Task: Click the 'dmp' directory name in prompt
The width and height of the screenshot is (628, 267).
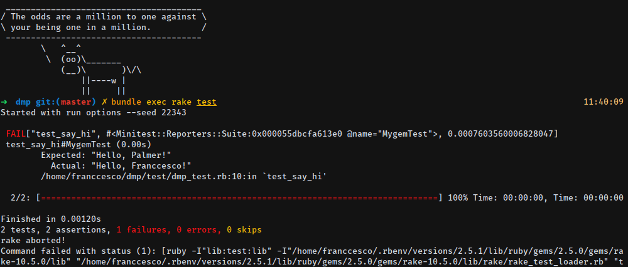Action: pos(23,102)
